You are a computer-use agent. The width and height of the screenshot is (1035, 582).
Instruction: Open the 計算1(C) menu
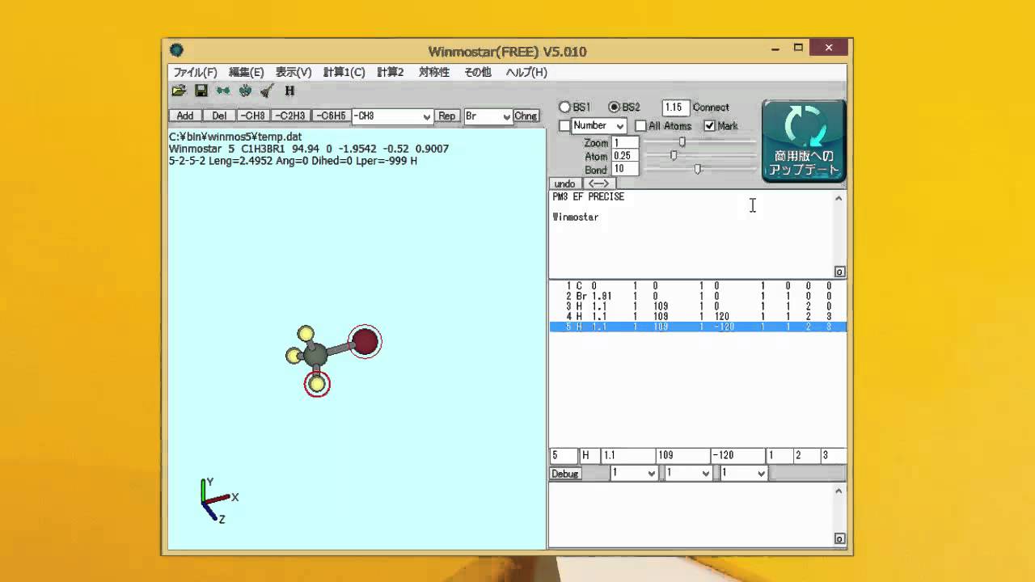[344, 72]
